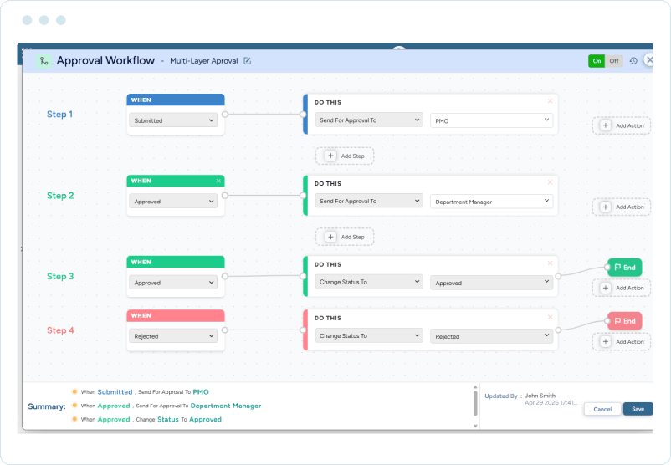Remove Step 3 DO THIS action
671x465 pixels.
[x=550, y=263]
